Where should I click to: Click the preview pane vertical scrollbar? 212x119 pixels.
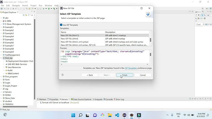pos(150,54)
